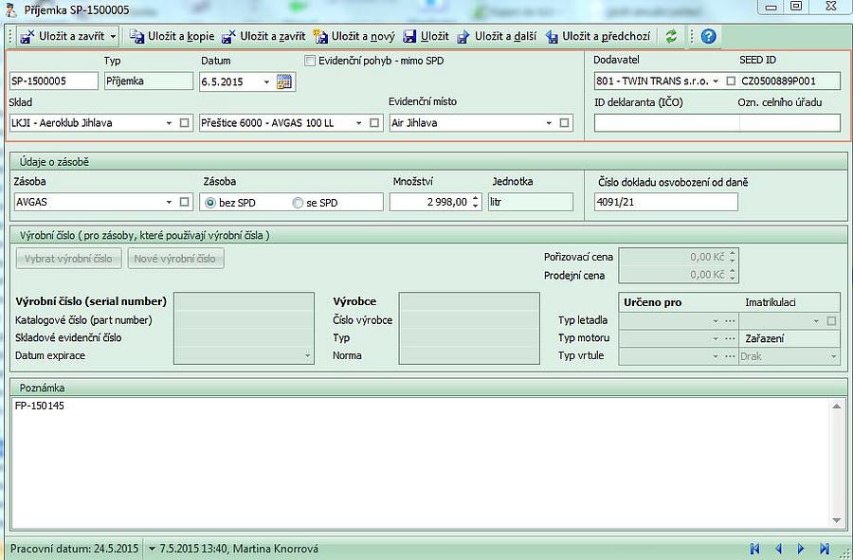Go to last record navigation arrow
Screen dimensions: 853x560
coord(825,549)
